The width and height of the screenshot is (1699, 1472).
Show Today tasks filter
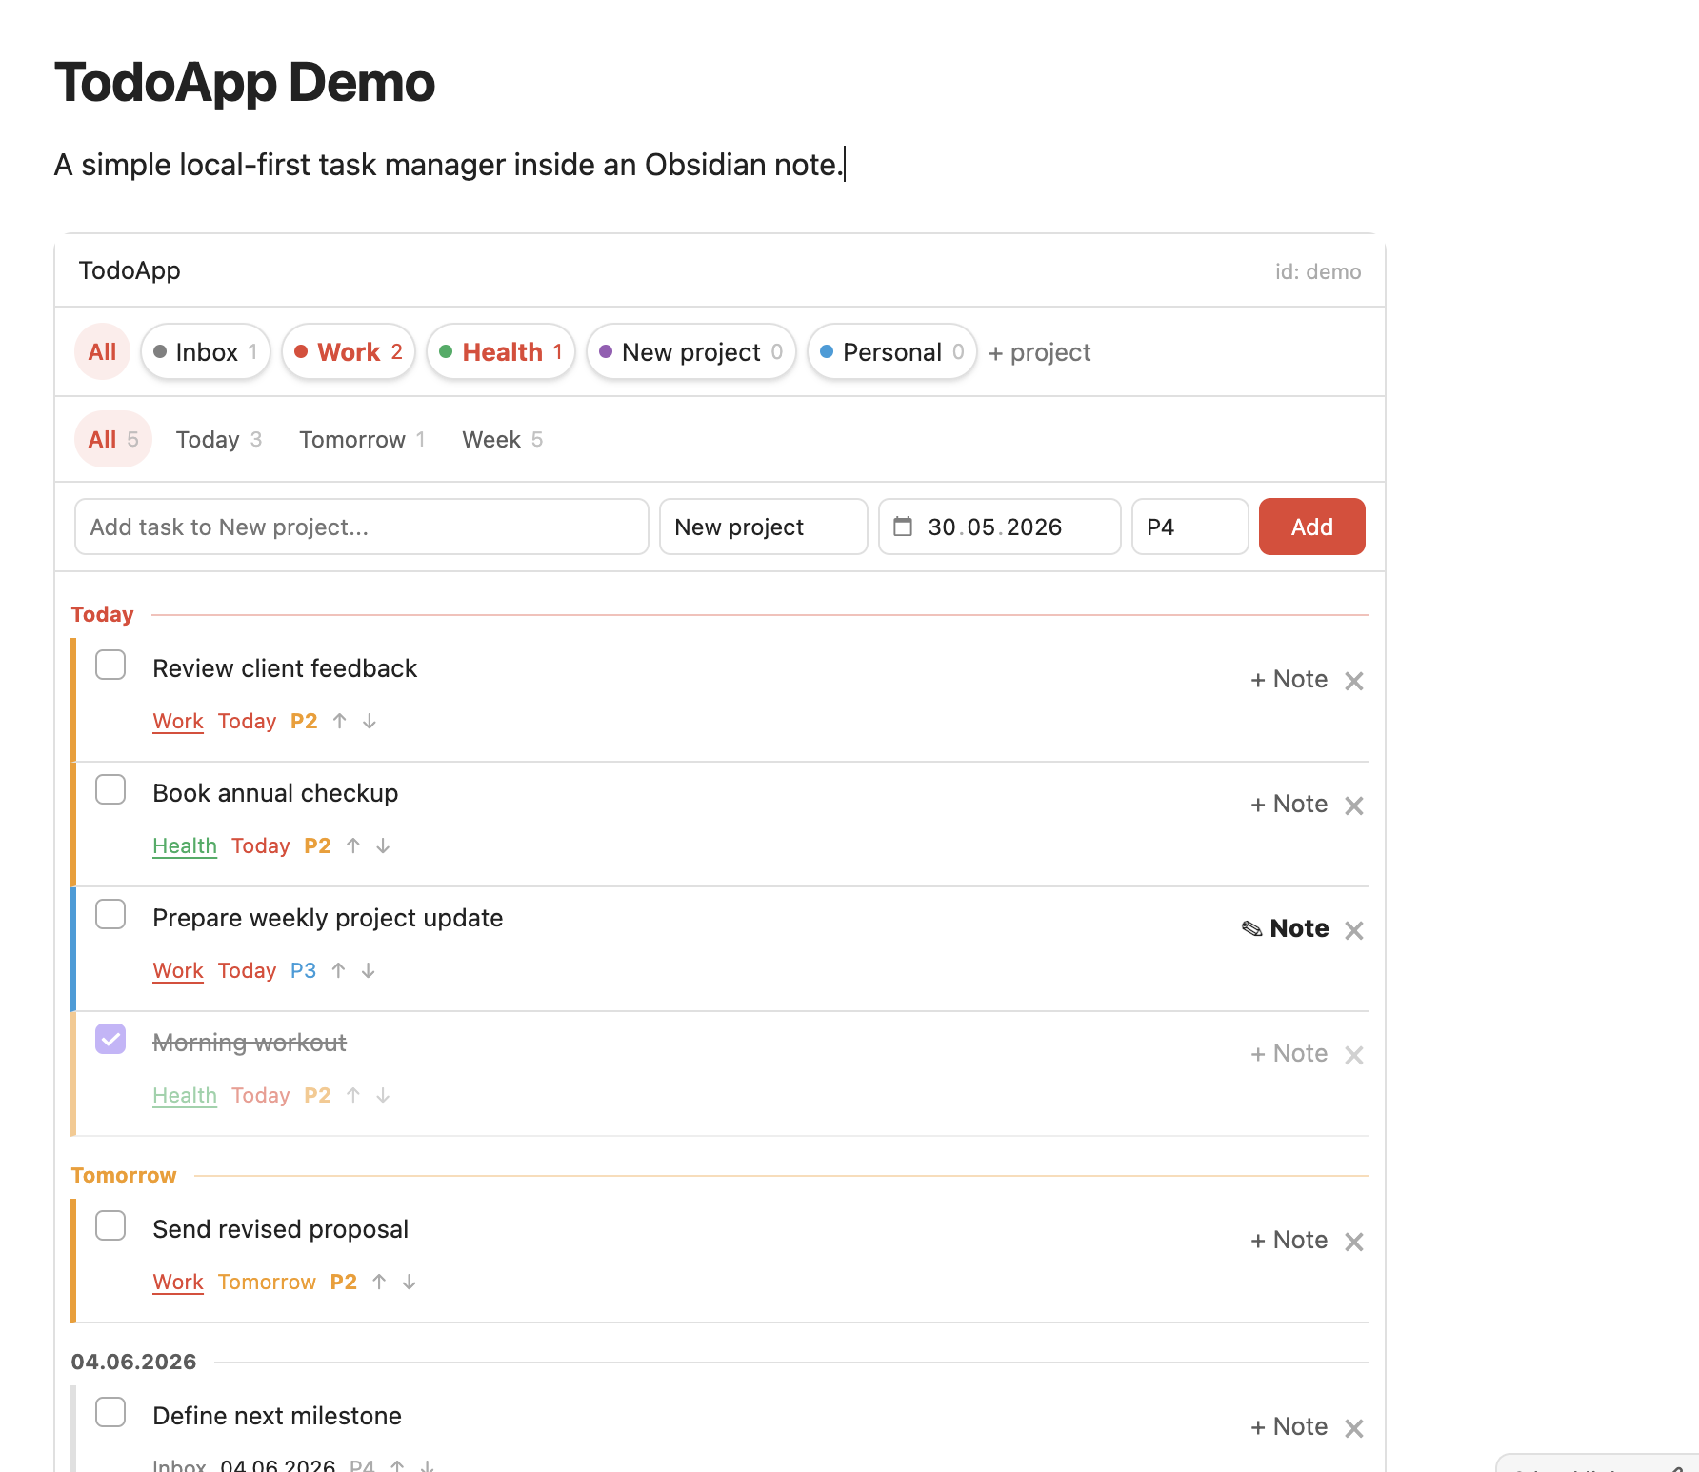pyautogui.click(x=219, y=439)
